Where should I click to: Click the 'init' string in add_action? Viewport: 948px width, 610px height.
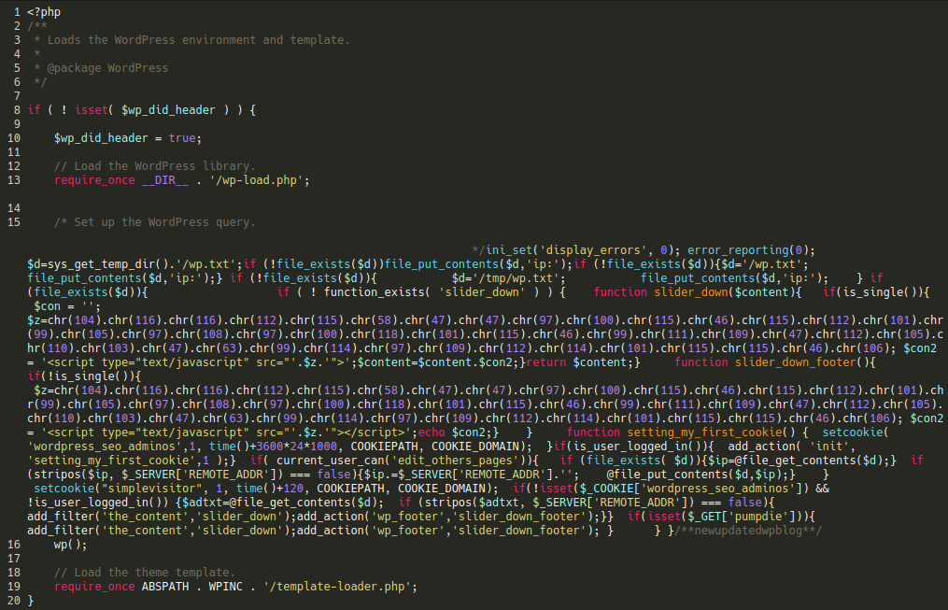(x=828, y=447)
